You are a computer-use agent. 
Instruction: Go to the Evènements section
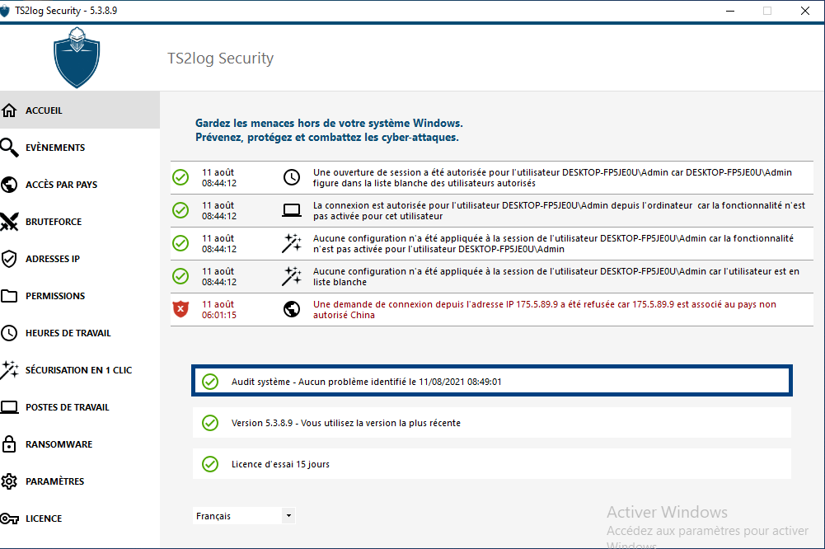(80, 148)
